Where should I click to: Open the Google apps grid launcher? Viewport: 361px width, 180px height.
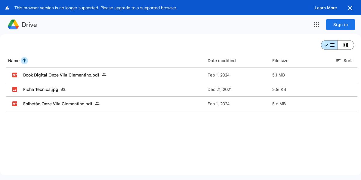316,25
